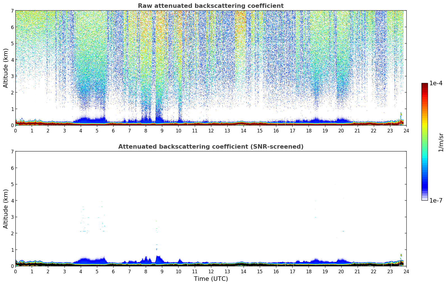This screenshot has width=447, height=285.
Task: Click time tick '23' under SNR-screened plot
Action: point(390,271)
